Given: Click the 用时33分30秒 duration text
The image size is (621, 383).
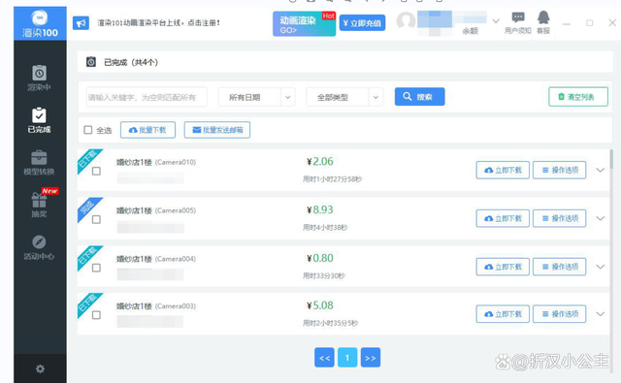Looking at the screenshot, I should [323, 275].
